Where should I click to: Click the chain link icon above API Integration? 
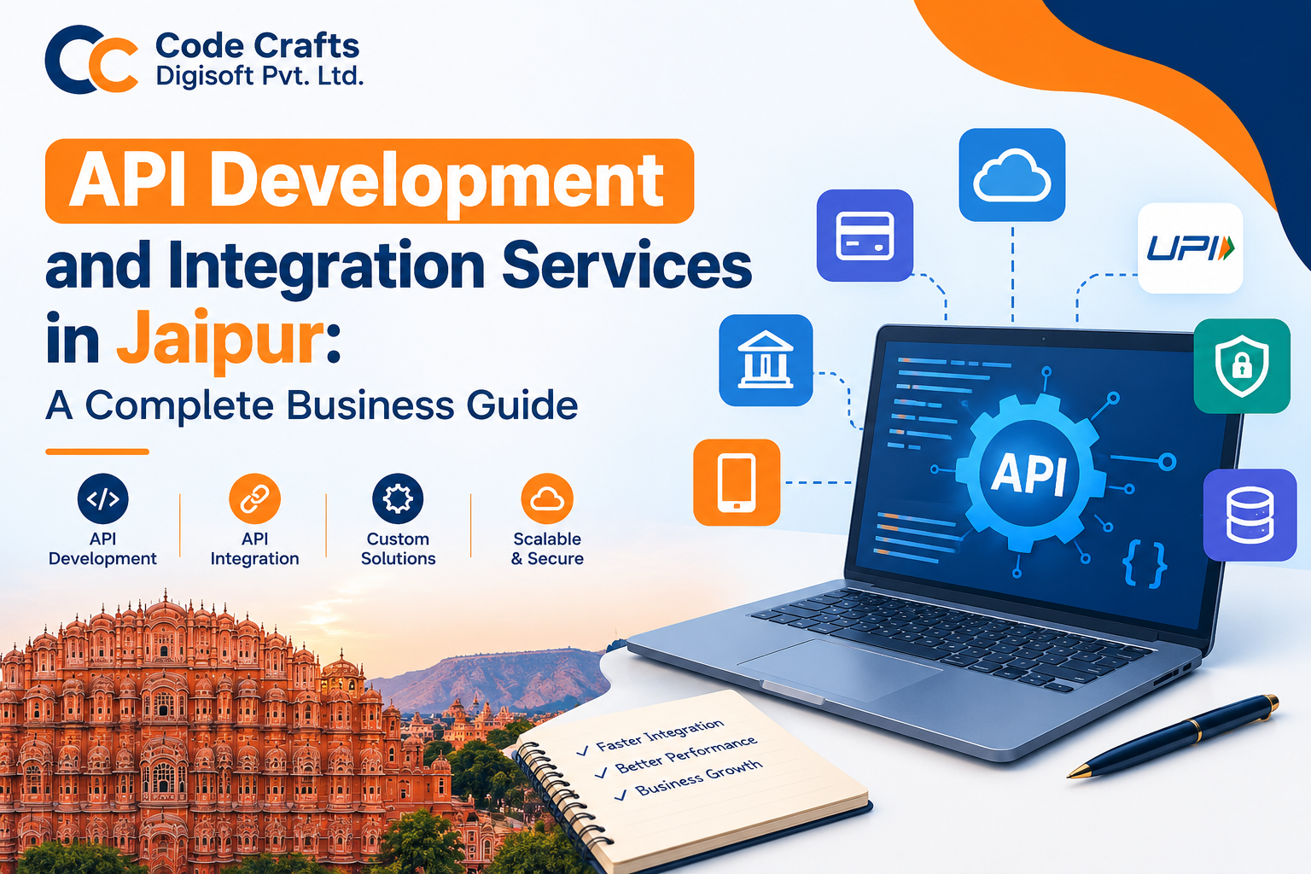point(254,498)
